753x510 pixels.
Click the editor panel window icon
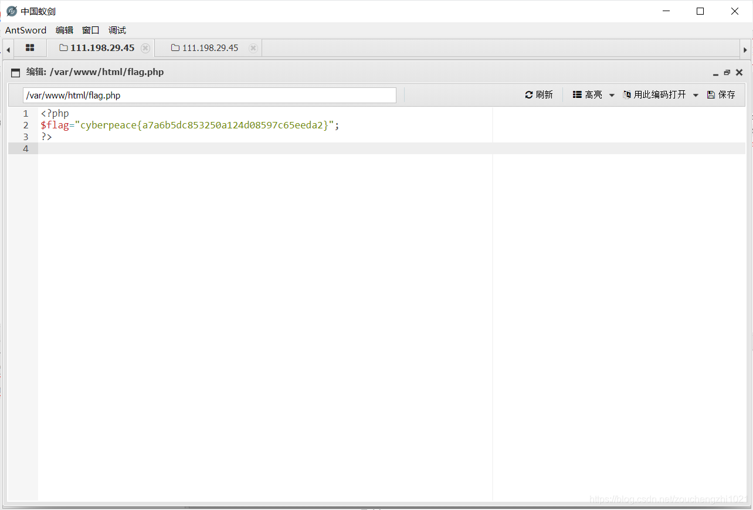[x=16, y=73]
